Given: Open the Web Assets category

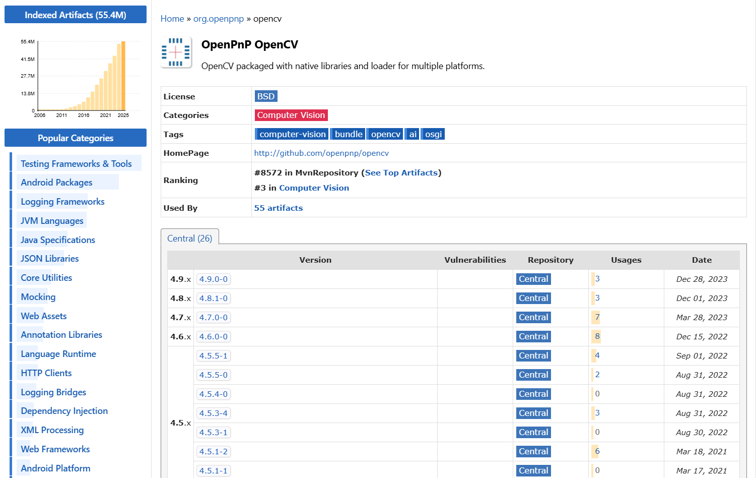Looking at the screenshot, I should 44,316.
